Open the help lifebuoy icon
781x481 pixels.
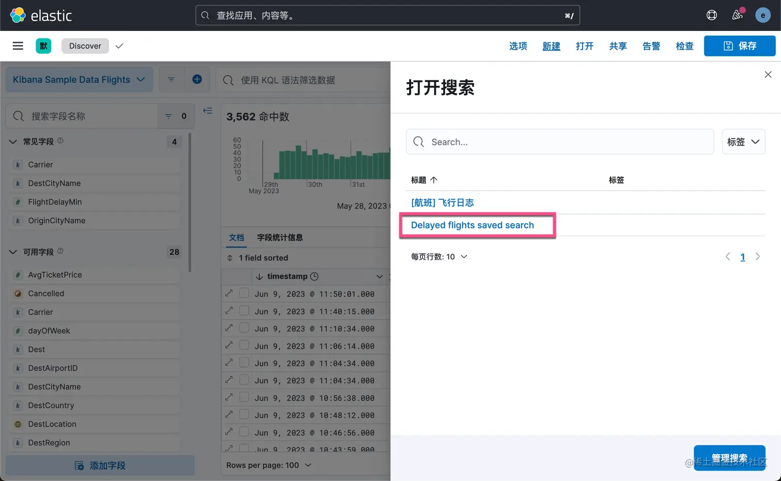712,15
